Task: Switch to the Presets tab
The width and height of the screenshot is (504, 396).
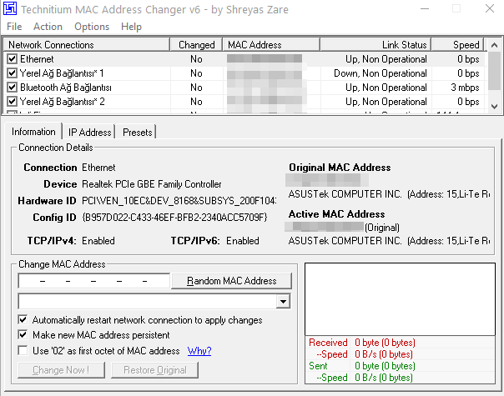Action: (x=138, y=132)
